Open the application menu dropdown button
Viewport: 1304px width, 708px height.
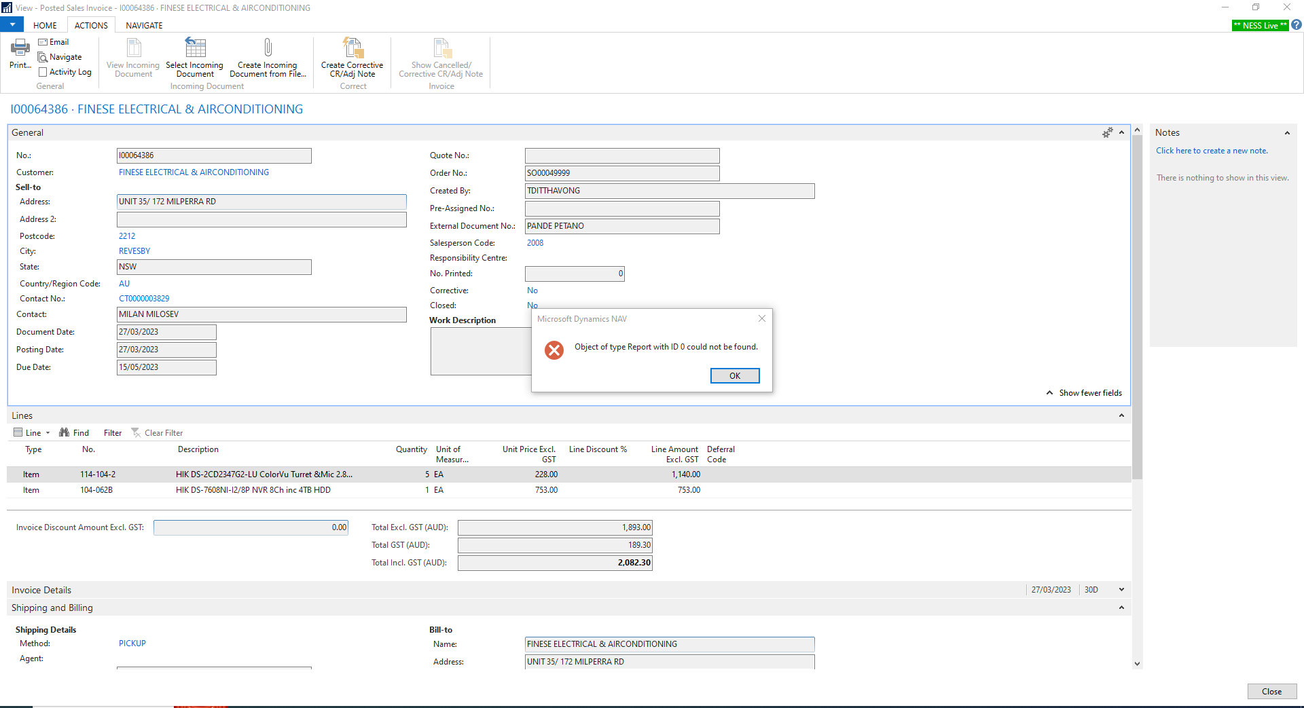(x=12, y=24)
